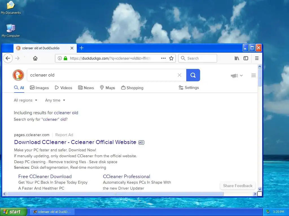Open Download CCleaner Official Website result
The width and height of the screenshot is (289, 216).
(x=75, y=142)
